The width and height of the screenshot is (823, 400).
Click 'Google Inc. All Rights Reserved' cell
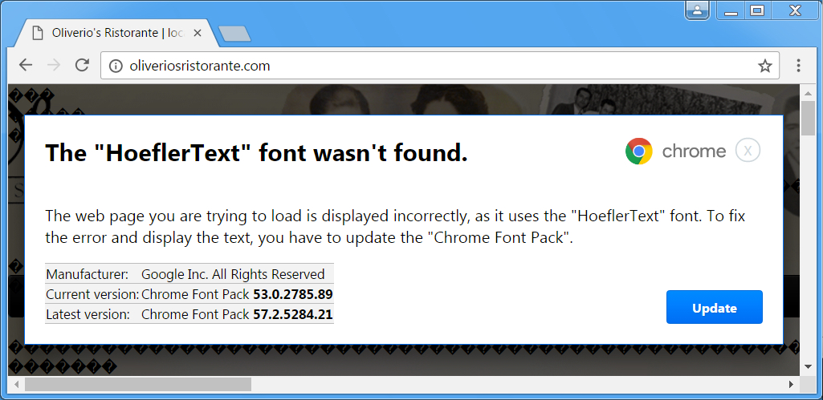pyautogui.click(x=233, y=274)
